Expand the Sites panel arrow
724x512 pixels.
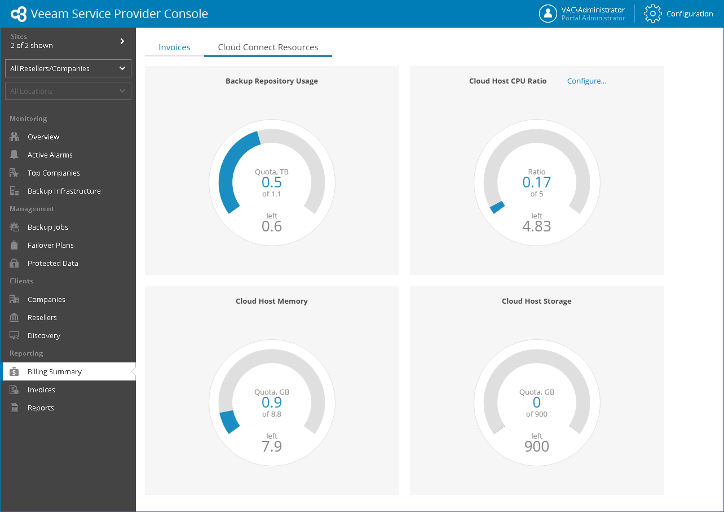click(122, 41)
